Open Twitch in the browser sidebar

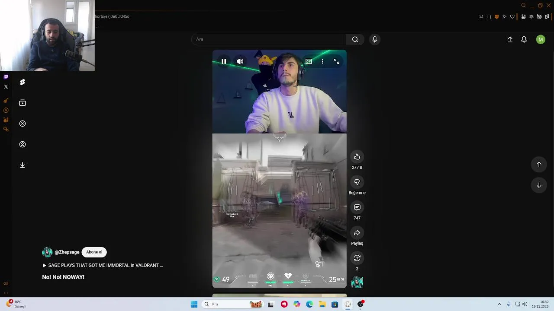6,77
